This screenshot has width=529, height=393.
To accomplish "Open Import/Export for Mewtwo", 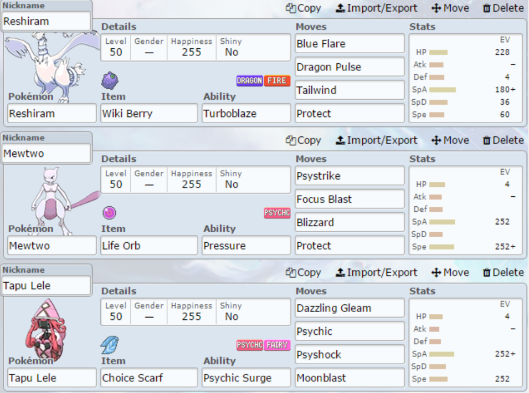I will pos(376,140).
